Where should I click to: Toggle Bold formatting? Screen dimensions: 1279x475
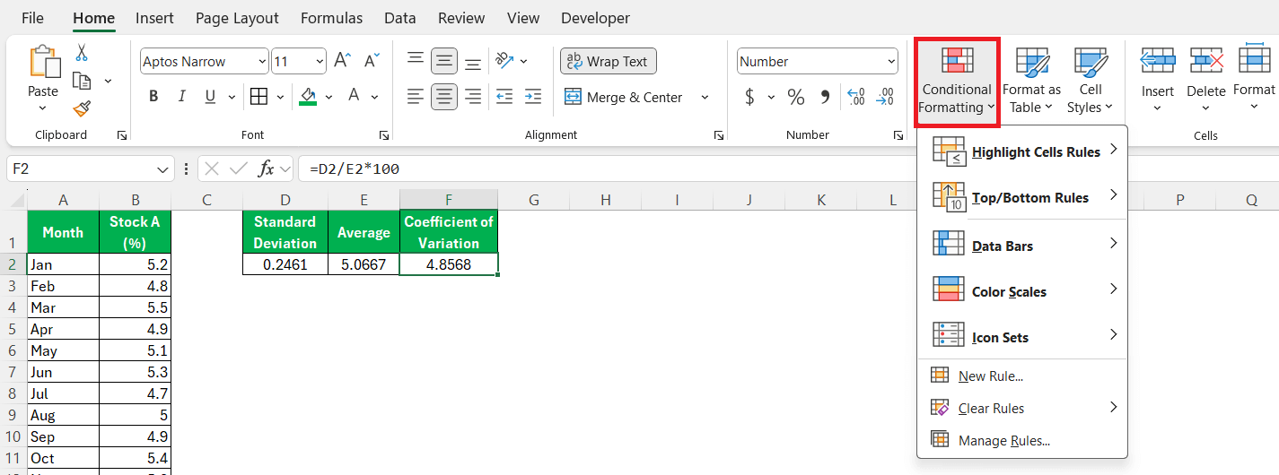[x=153, y=97]
